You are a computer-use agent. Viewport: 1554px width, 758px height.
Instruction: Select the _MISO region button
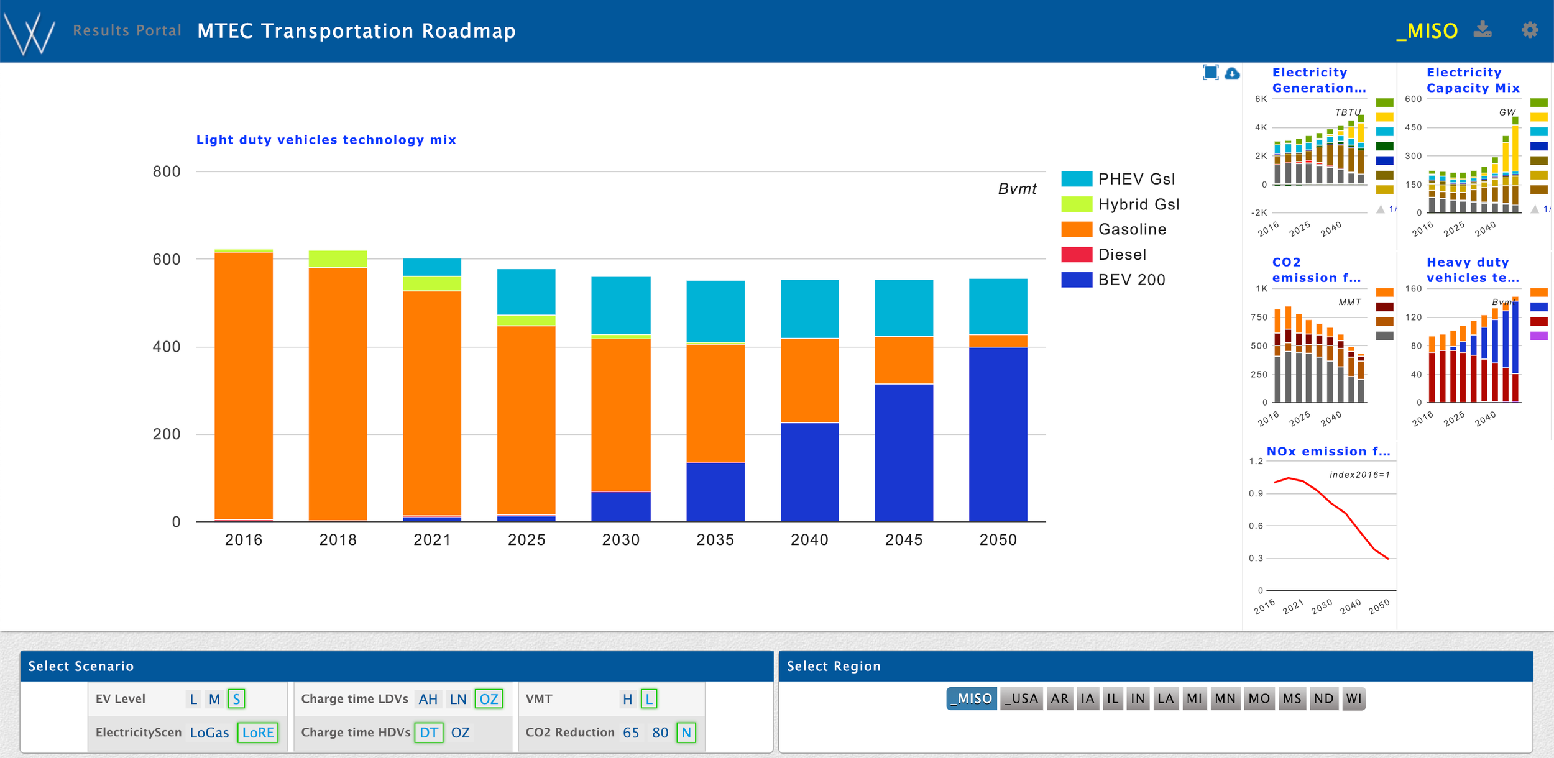[x=972, y=698]
